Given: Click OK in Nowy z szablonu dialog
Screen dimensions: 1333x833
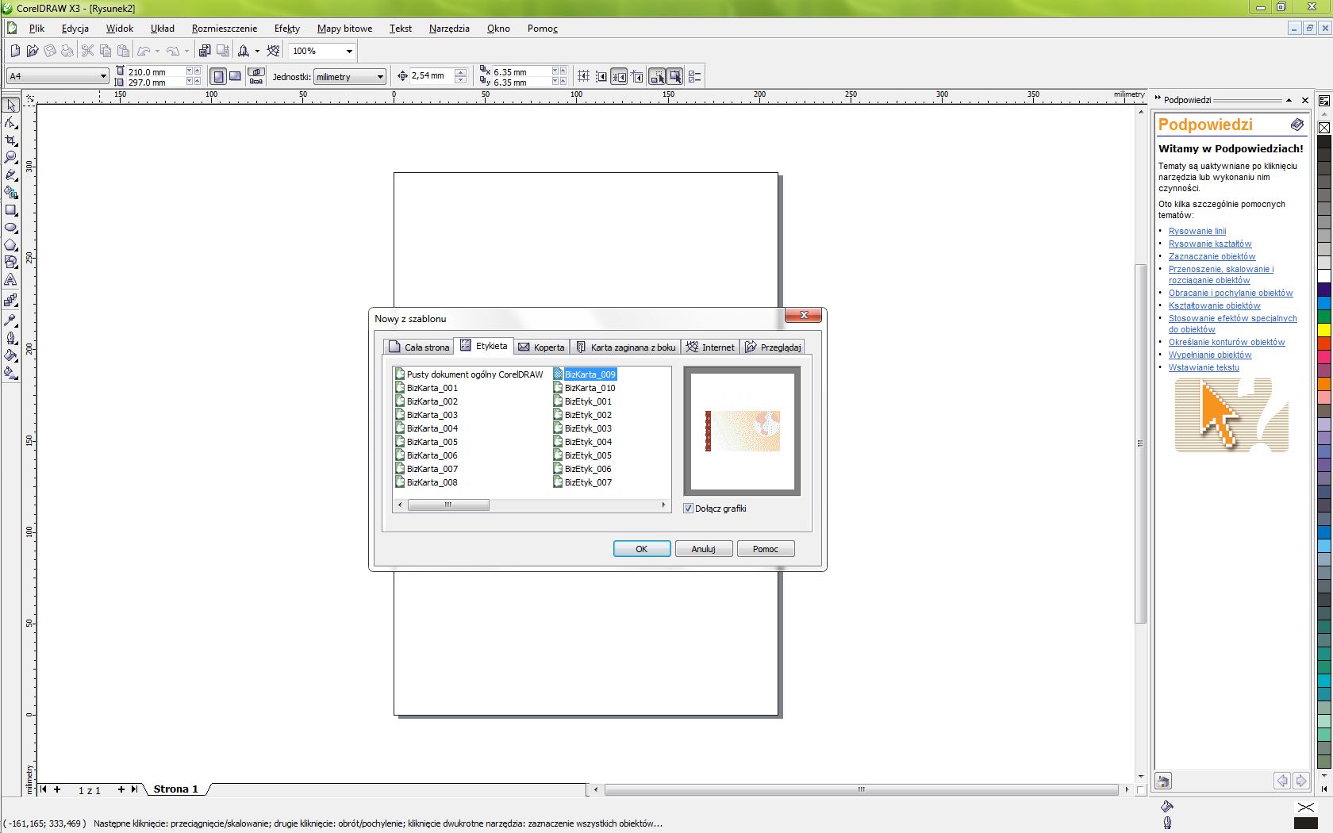Looking at the screenshot, I should click(642, 549).
